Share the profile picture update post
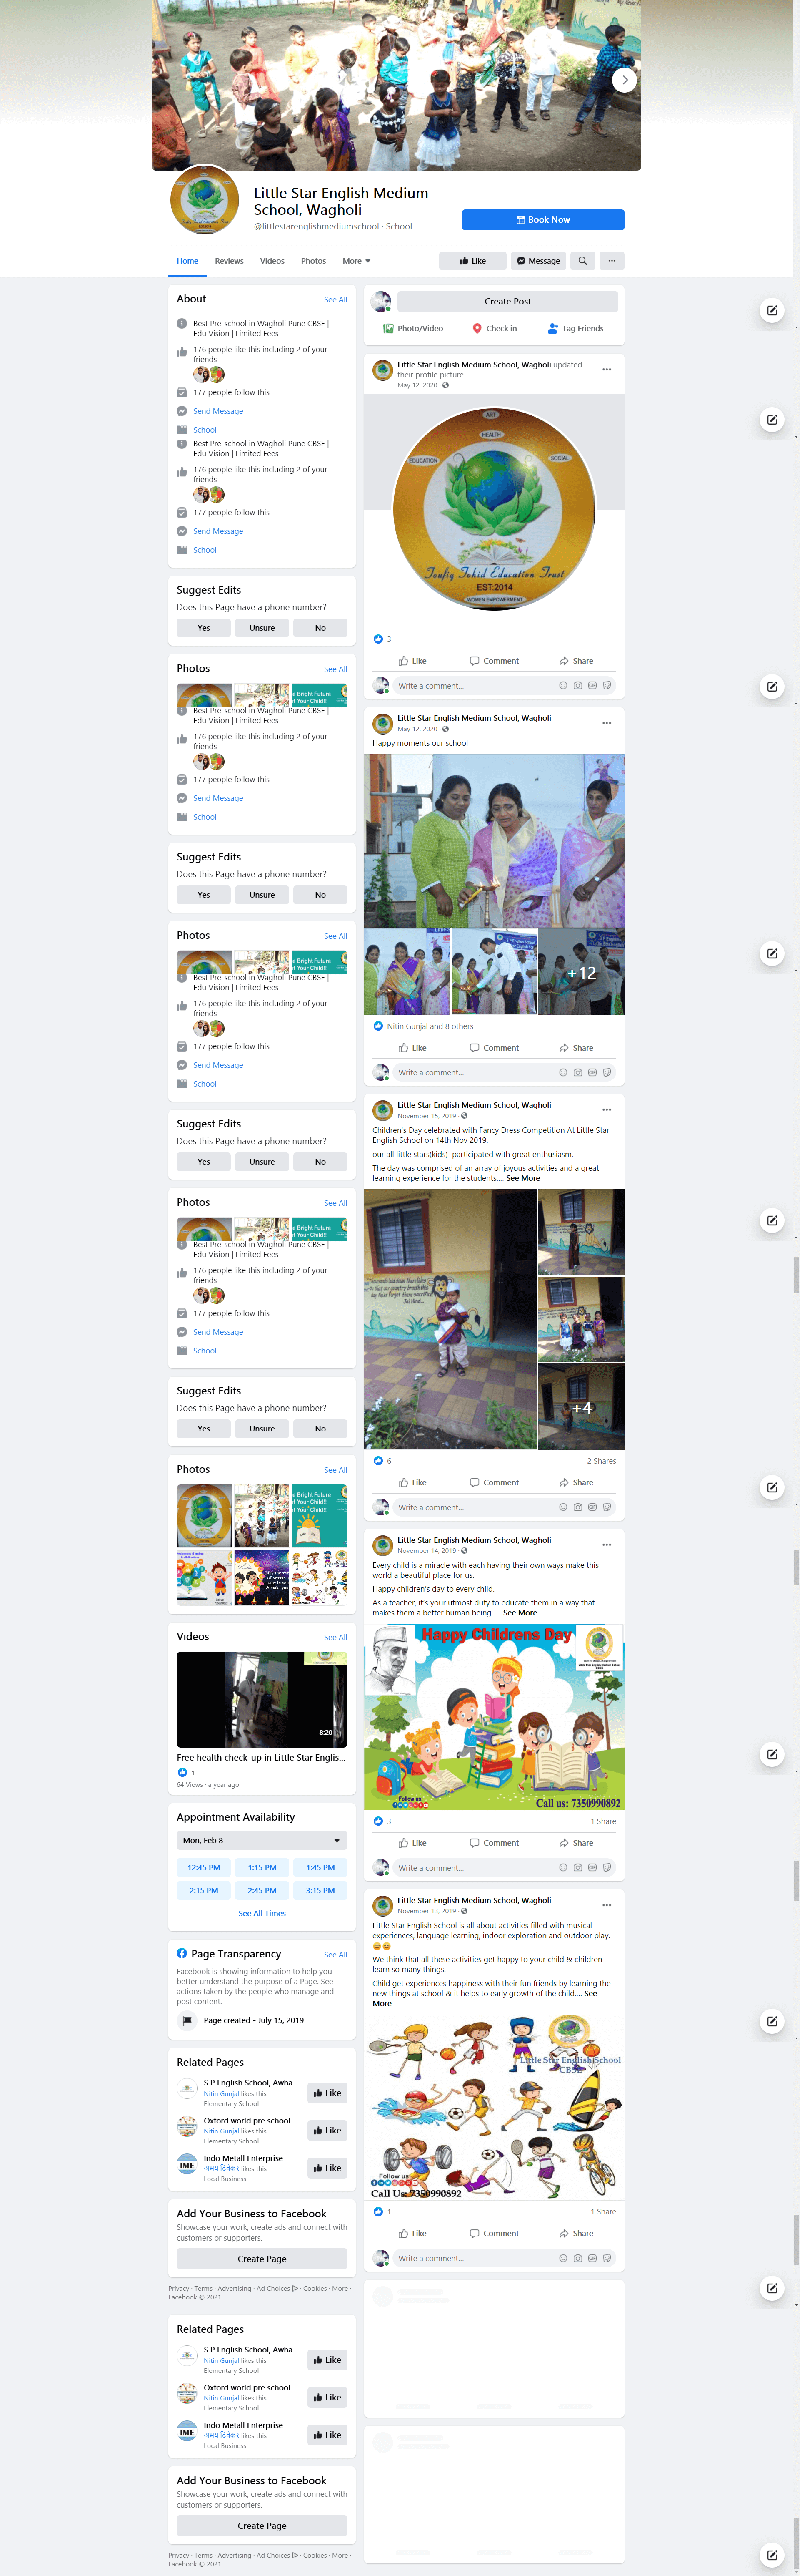The image size is (800, 2576). (576, 661)
